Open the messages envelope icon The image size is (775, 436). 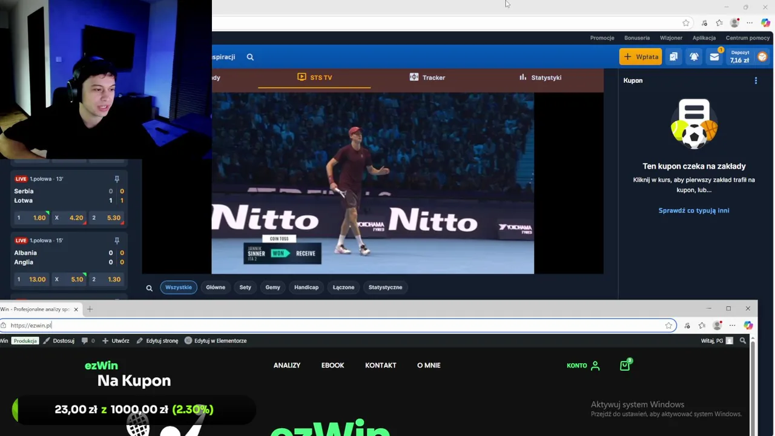tap(714, 57)
